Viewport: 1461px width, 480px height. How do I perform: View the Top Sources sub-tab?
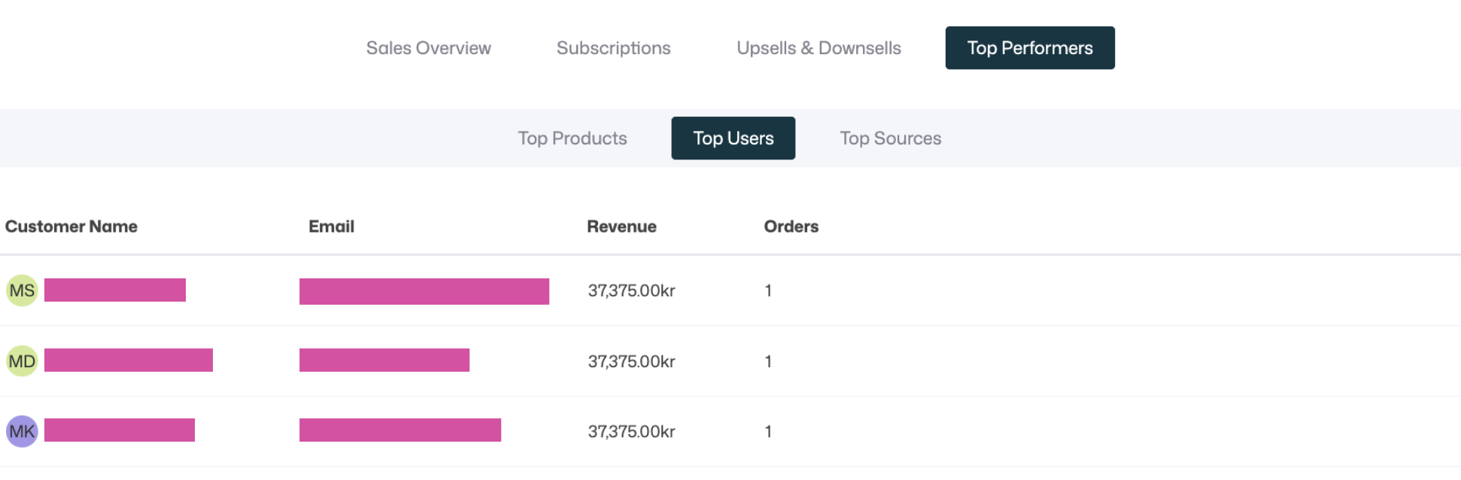point(890,138)
